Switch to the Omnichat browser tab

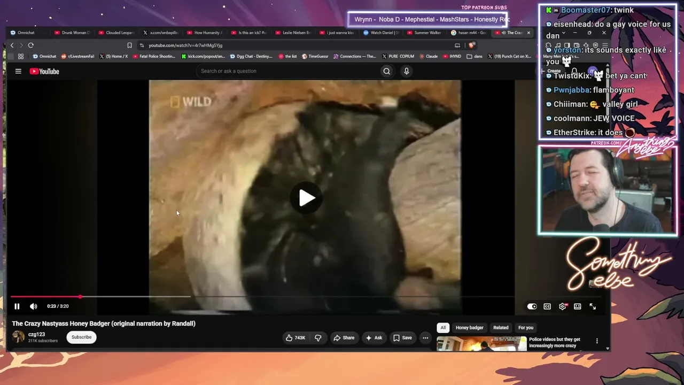tap(27, 33)
